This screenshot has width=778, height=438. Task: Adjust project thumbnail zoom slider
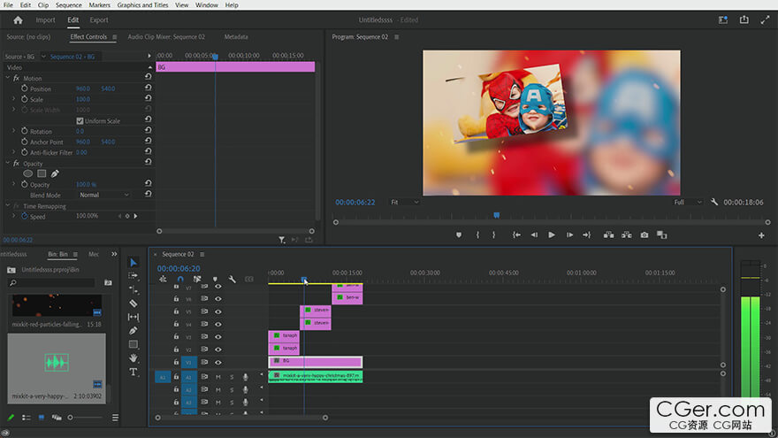coord(71,418)
